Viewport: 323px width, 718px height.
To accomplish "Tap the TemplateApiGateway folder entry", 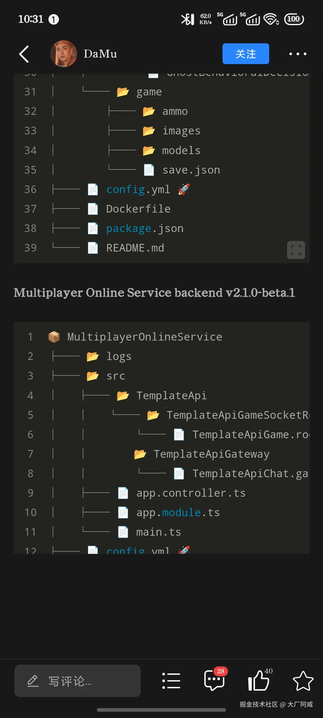I will (x=211, y=454).
